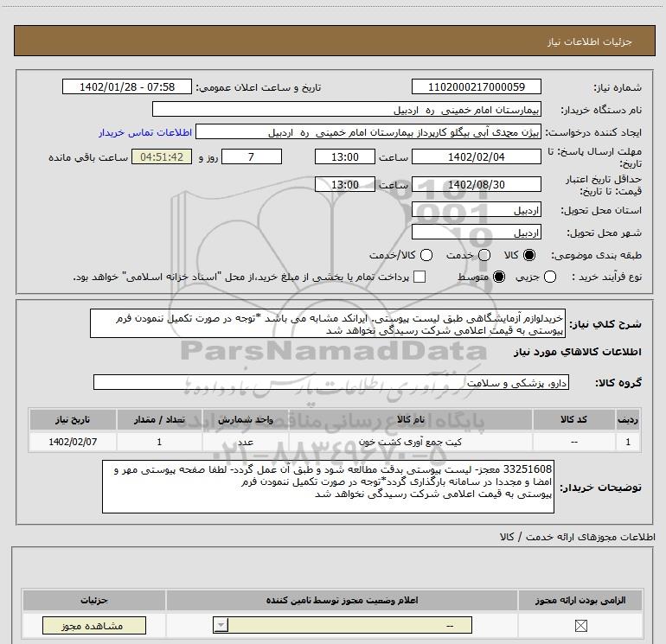Screen dimensions: 666x644
Task: Click the remaining days field showing 7
Action: click(x=252, y=156)
